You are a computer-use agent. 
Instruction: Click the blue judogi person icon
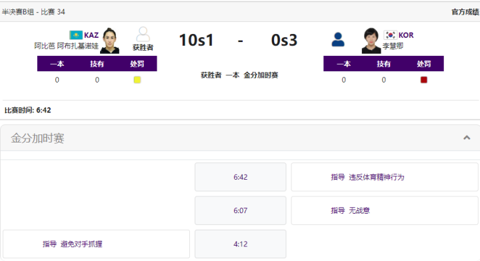(338, 39)
